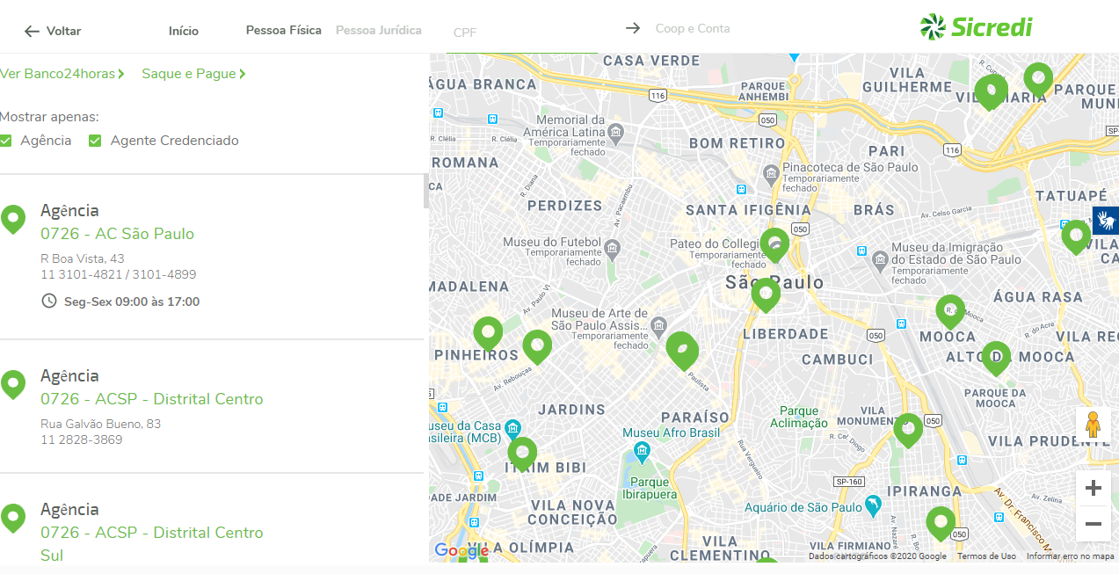Click the agency list scrollbar thumb
This screenshot has width=1119, height=574.
click(x=426, y=191)
